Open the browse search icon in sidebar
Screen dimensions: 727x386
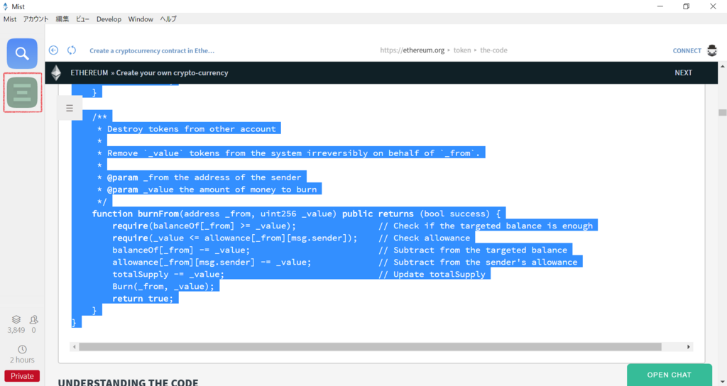pos(22,53)
